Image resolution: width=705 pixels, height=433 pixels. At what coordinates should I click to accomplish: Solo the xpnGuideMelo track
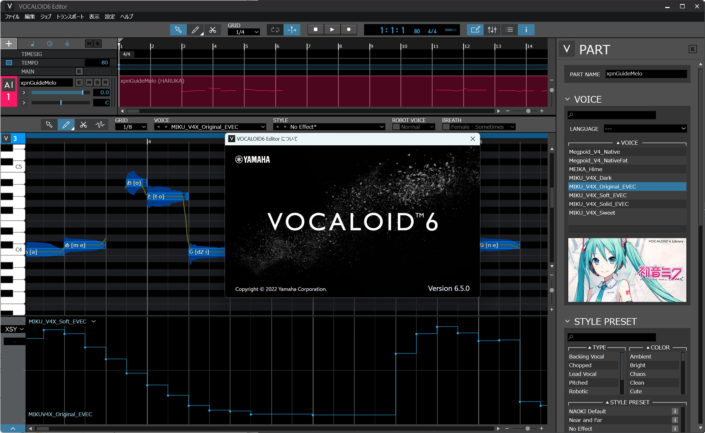(x=97, y=83)
